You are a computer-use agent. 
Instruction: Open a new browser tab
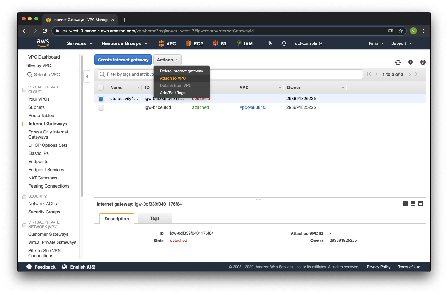125,20
